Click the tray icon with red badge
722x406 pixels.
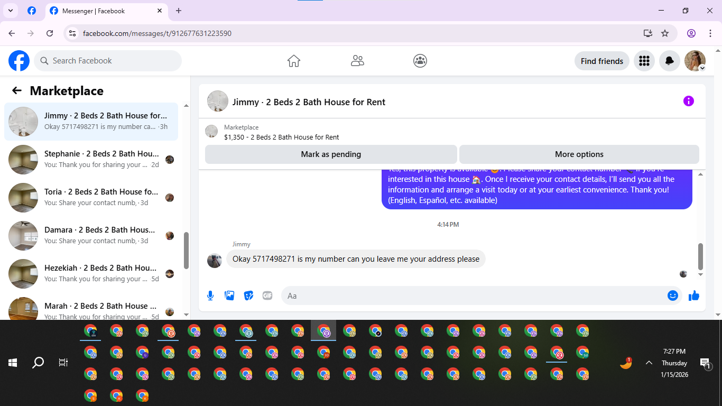point(626,363)
